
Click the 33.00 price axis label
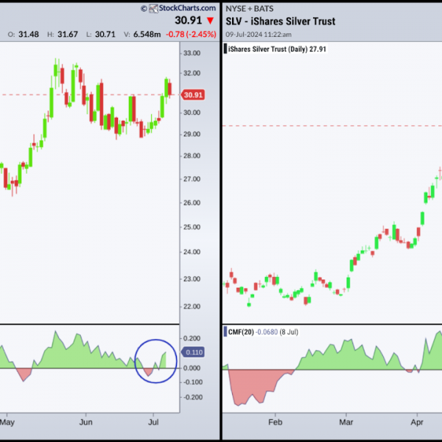[x=192, y=53]
